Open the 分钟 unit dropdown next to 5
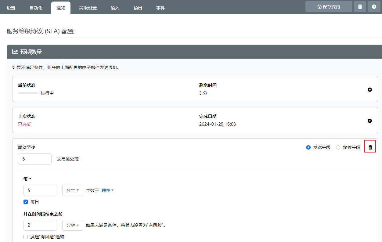Screen dimensions: 382x242 coord(73,190)
